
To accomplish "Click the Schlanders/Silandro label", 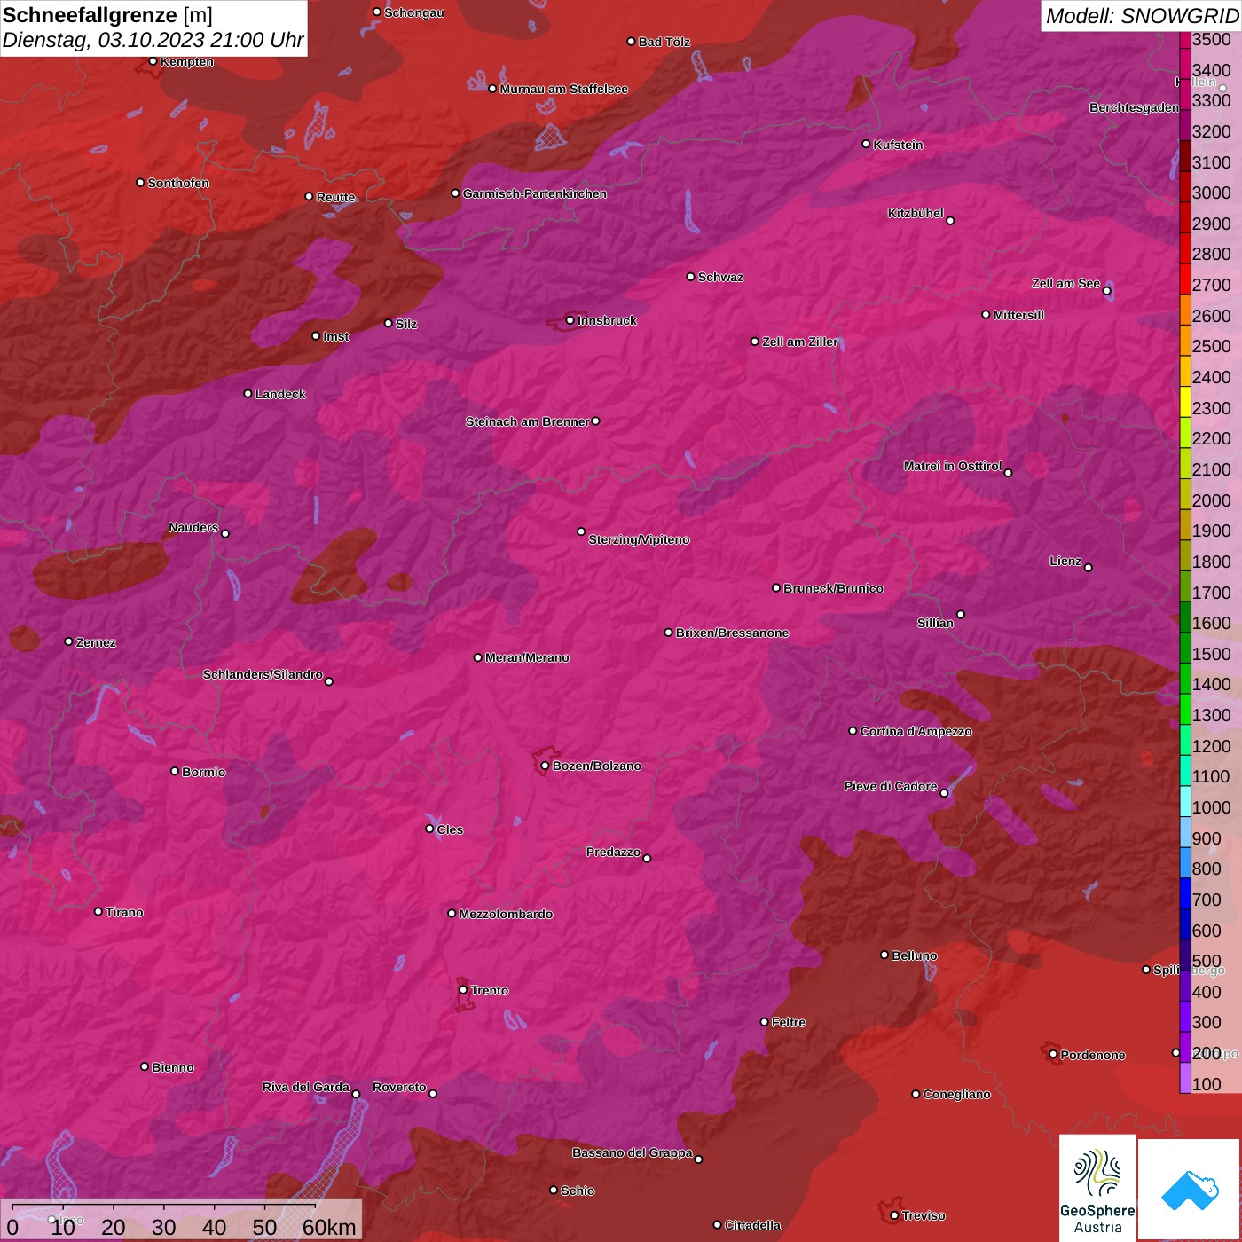I will coord(263,674).
